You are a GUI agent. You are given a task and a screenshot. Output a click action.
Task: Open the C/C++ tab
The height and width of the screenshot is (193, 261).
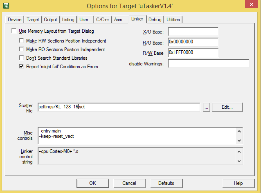click(x=102, y=20)
